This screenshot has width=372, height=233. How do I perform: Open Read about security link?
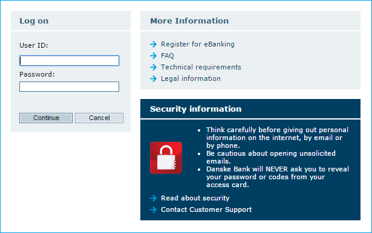point(195,198)
